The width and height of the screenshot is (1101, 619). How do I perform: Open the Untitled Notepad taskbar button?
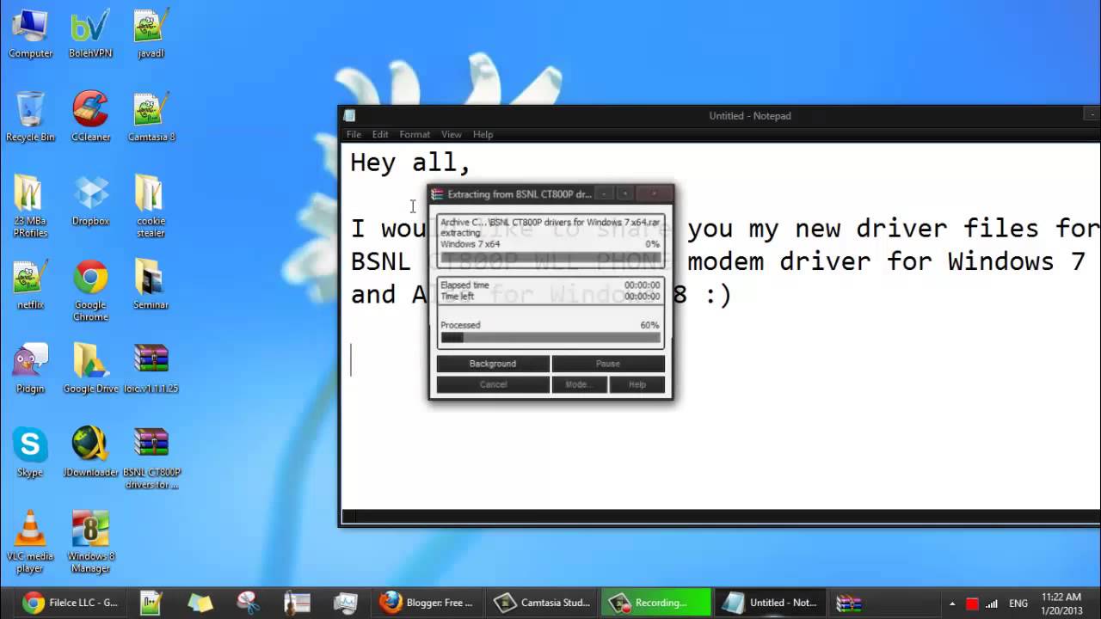[x=771, y=603]
